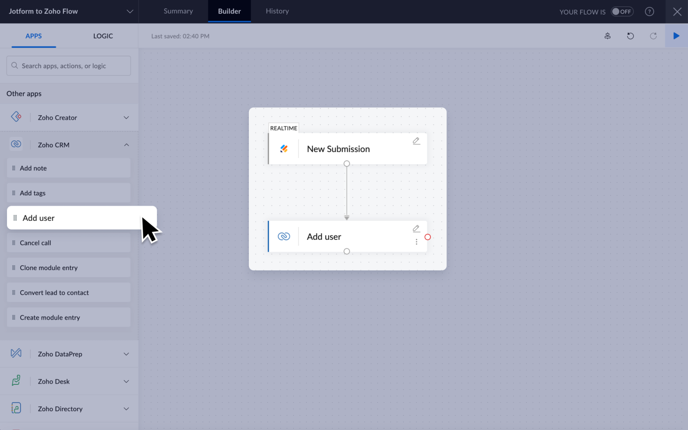Expand the Zoho Desk app list
This screenshot has height=430, width=688.
pos(126,381)
